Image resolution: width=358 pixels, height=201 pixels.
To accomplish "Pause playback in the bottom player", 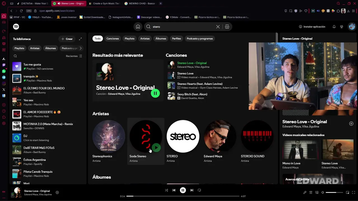I will pyautogui.click(x=183, y=190).
